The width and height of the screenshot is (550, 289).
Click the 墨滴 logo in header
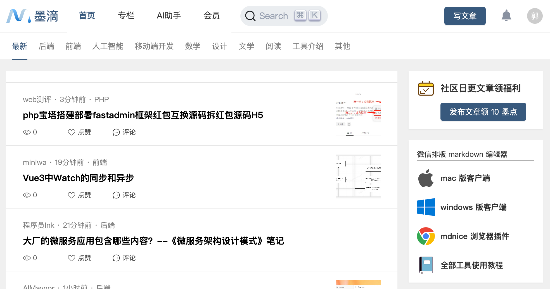click(x=32, y=16)
